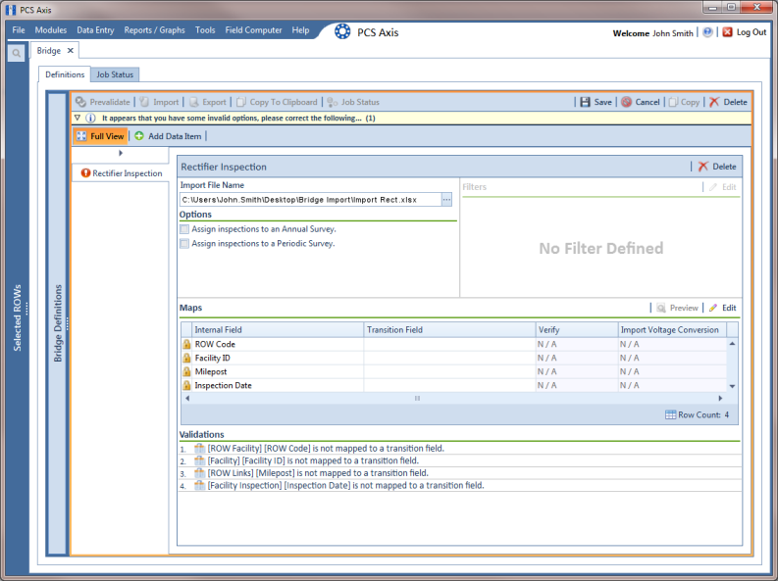The image size is (778, 581).
Task: Click validation icon for Facility ID message
Action: pyautogui.click(x=199, y=460)
